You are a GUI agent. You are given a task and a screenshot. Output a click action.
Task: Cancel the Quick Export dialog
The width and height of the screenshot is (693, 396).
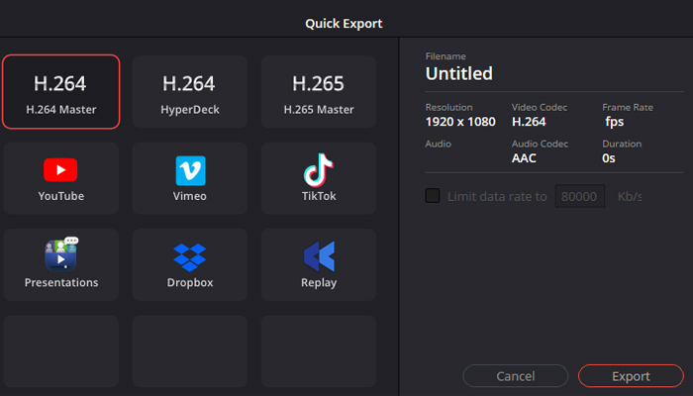(516, 376)
